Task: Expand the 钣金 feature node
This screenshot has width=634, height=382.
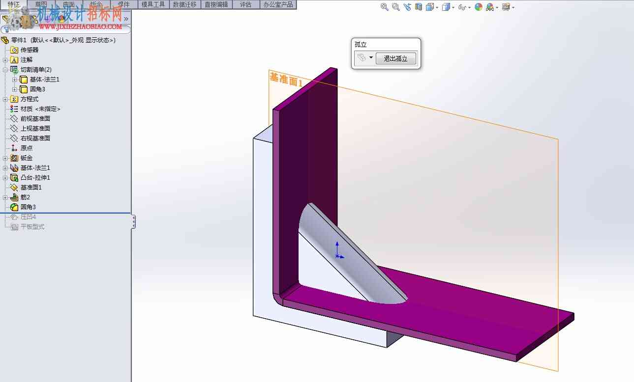Action: pyautogui.click(x=5, y=158)
